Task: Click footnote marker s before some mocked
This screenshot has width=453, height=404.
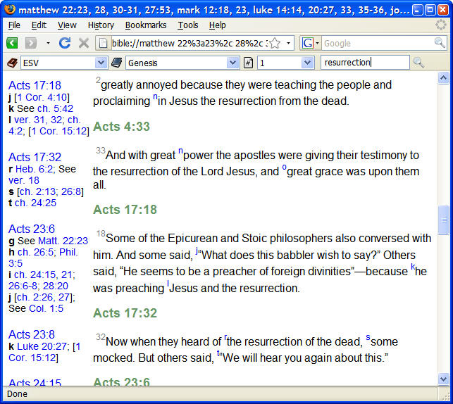Action: pyautogui.click(x=368, y=337)
